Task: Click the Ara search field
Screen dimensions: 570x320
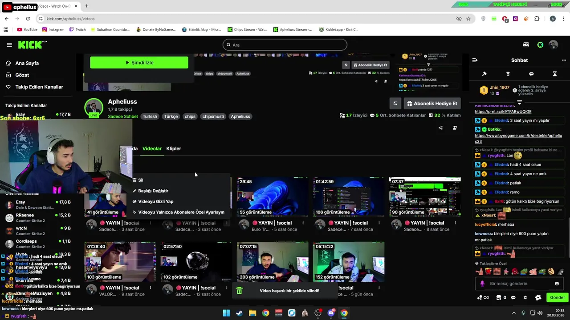Action: click(x=285, y=45)
